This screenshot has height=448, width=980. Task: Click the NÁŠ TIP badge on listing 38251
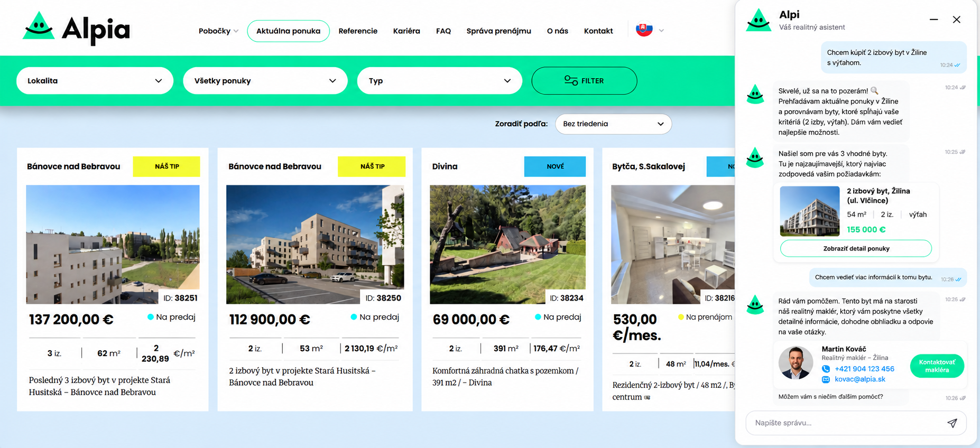pos(167,166)
